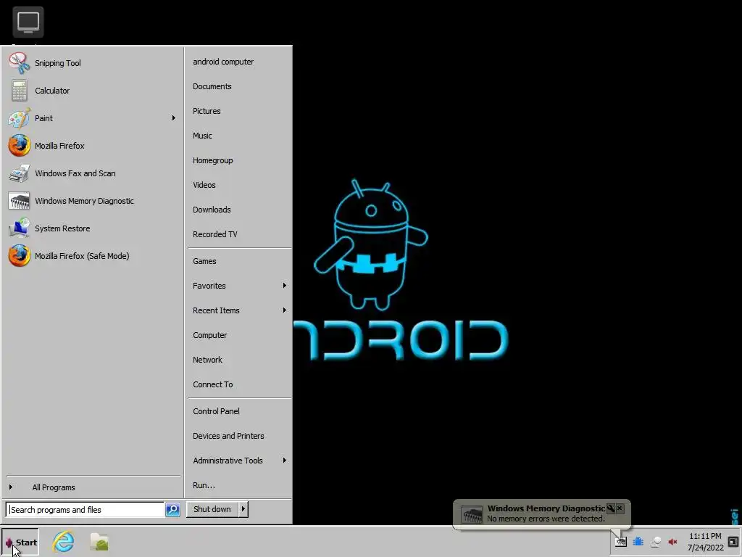
Task: Open notification options wrench icon
Action: pyautogui.click(x=610, y=508)
